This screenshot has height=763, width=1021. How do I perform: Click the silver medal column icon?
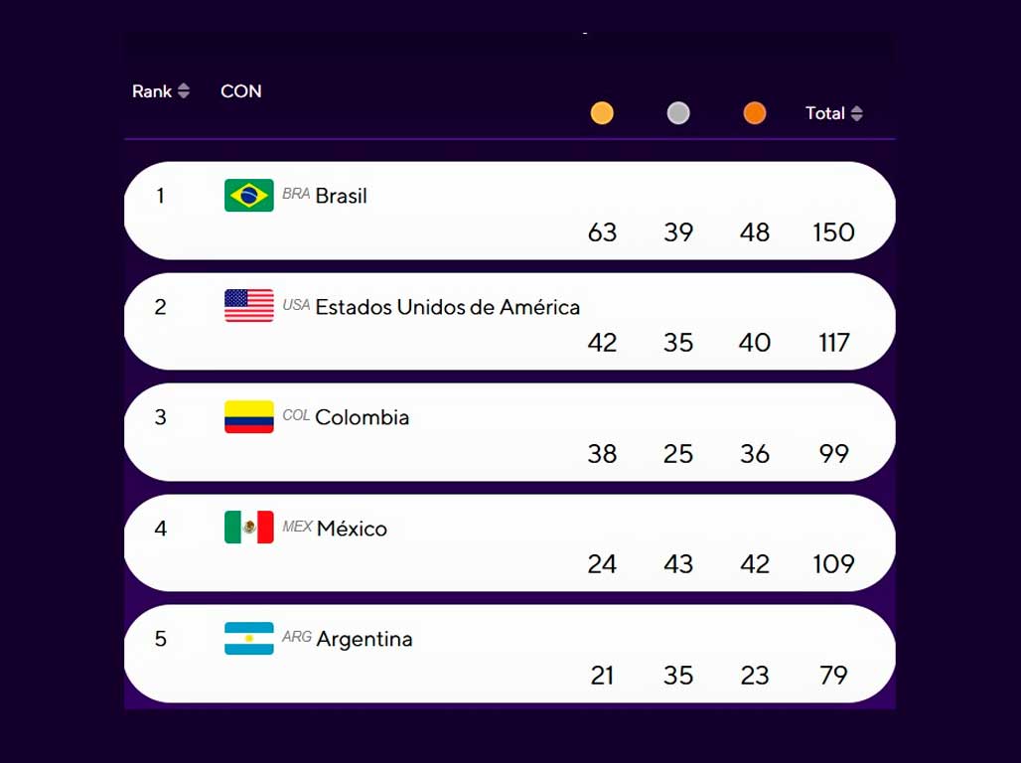click(x=678, y=113)
